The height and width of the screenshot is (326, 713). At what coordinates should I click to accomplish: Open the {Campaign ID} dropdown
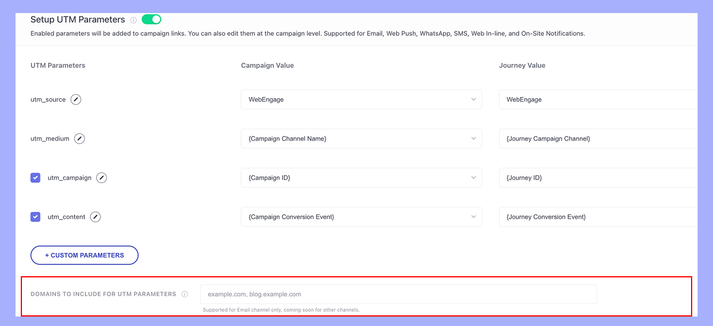(x=361, y=178)
